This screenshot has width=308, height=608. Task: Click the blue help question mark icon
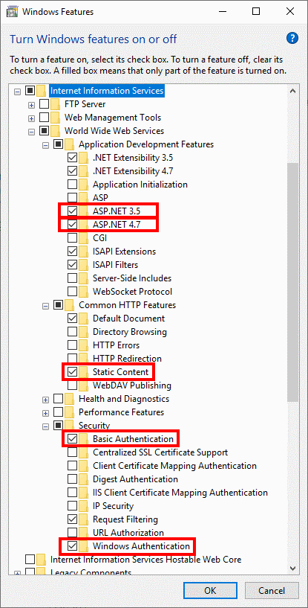(292, 38)
